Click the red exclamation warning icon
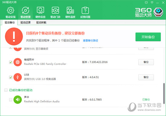This screenshot has height=116, width=166. [x=14, y=36]
